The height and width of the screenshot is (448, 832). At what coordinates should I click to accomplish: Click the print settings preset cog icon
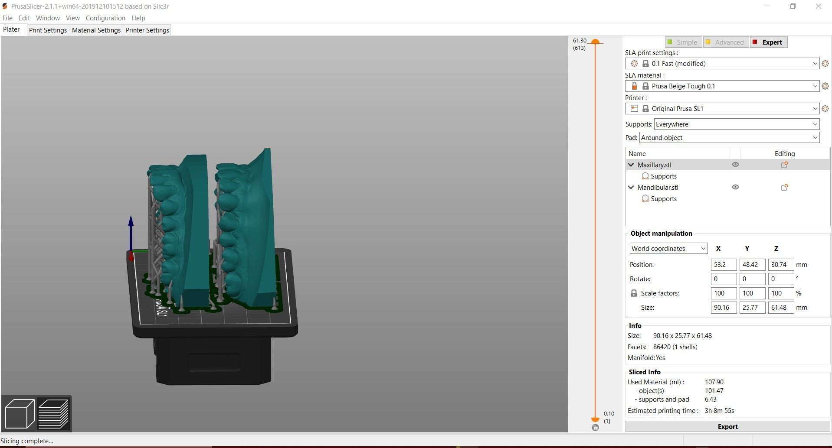[634, 64]
